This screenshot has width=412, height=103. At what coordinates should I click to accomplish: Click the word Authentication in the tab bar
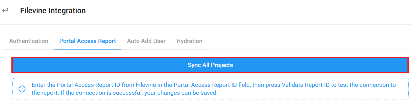(29, 41)
